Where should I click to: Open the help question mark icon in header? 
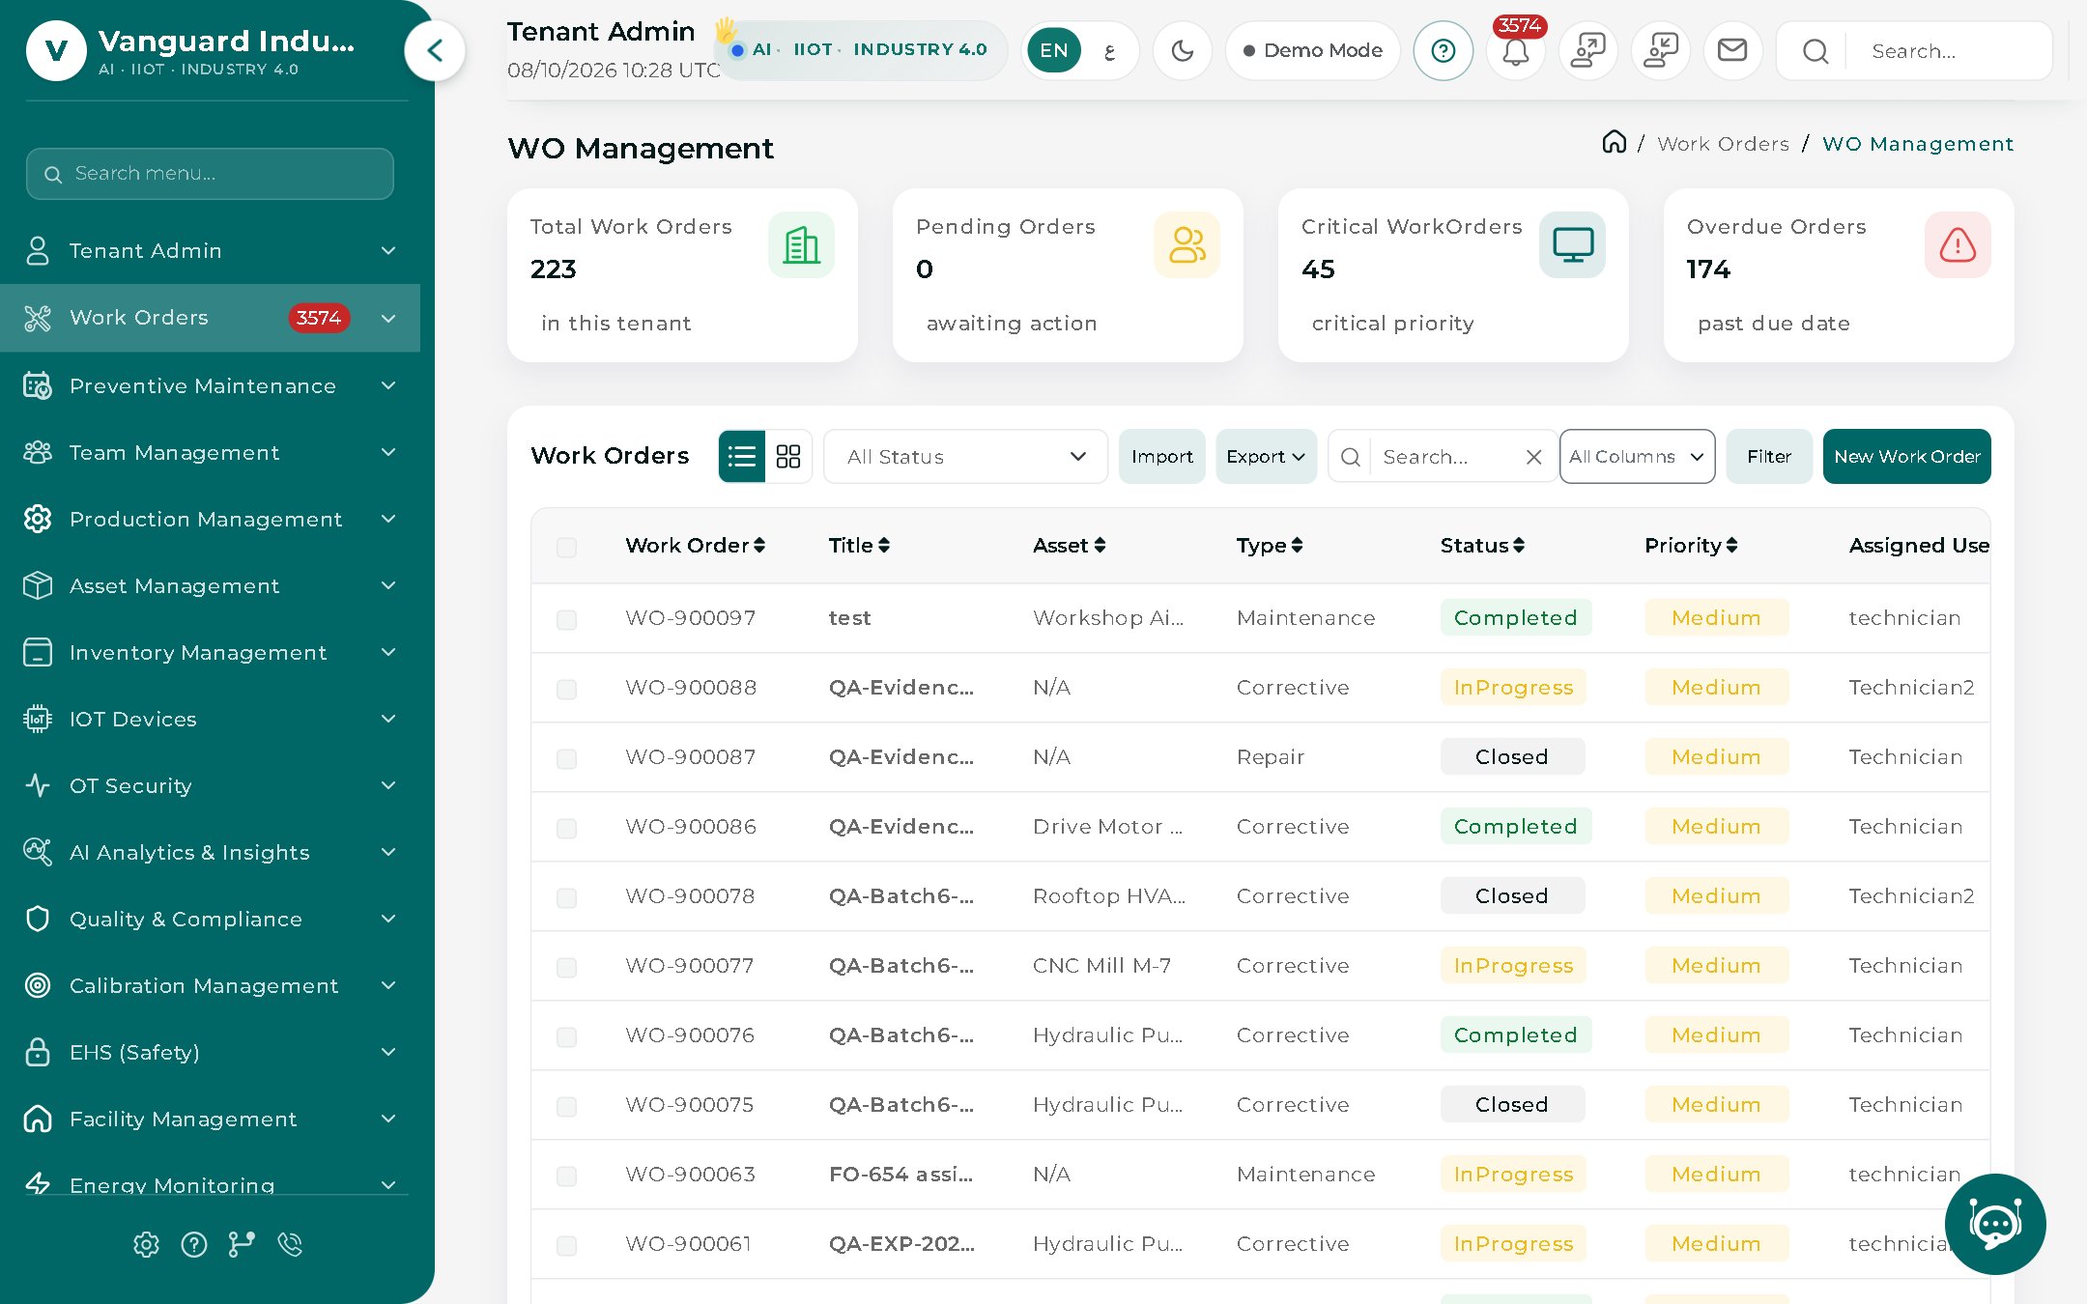click(x=1443, y=50)
